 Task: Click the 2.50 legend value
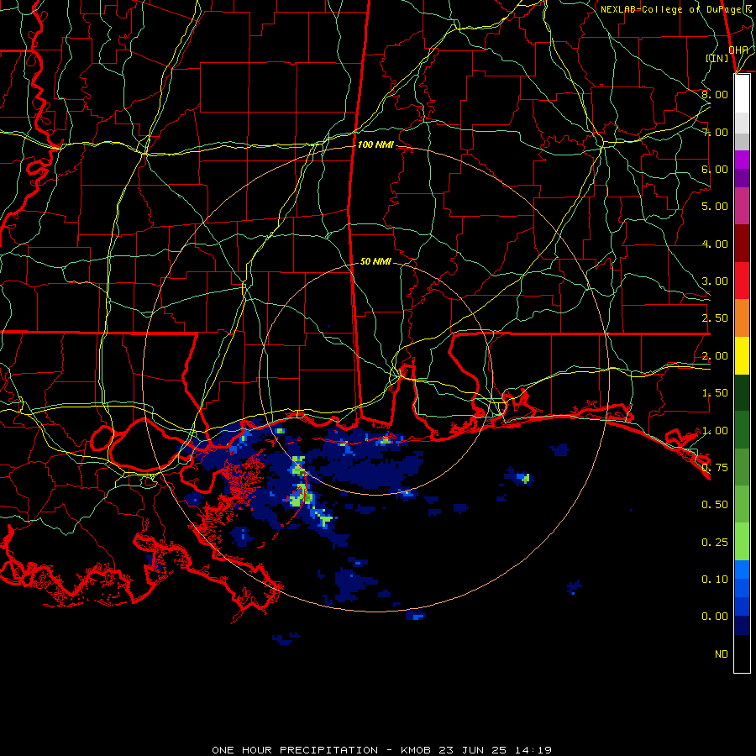tap(715, 318)
